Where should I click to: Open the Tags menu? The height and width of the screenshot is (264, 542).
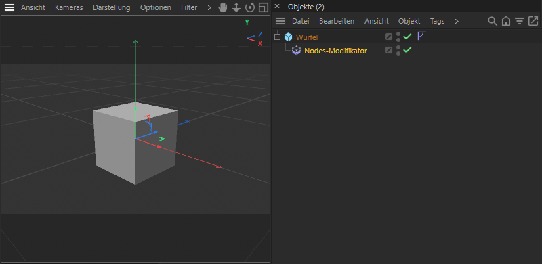[x=437, y=21]
